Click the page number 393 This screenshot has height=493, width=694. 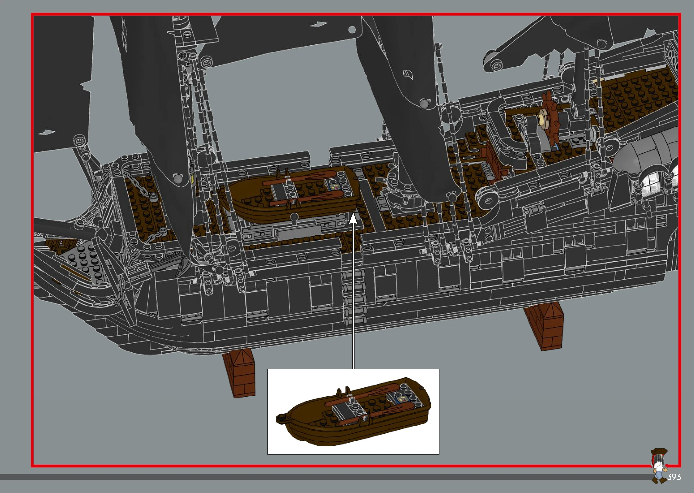click(674, 477)
